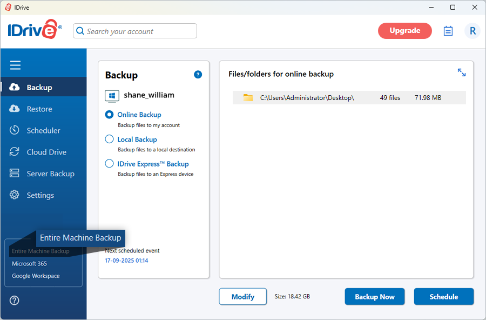Open the profile avatar R
Screen dimensions: 486x320
coord(473,31)
